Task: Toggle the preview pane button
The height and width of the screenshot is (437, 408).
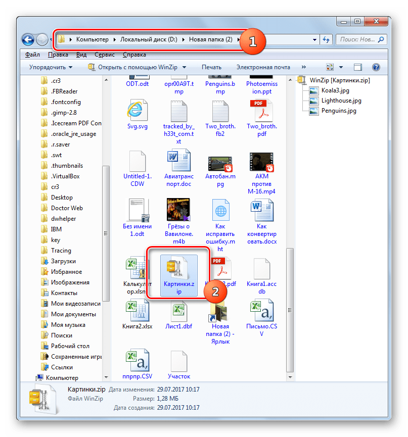Action: [358, 67]
